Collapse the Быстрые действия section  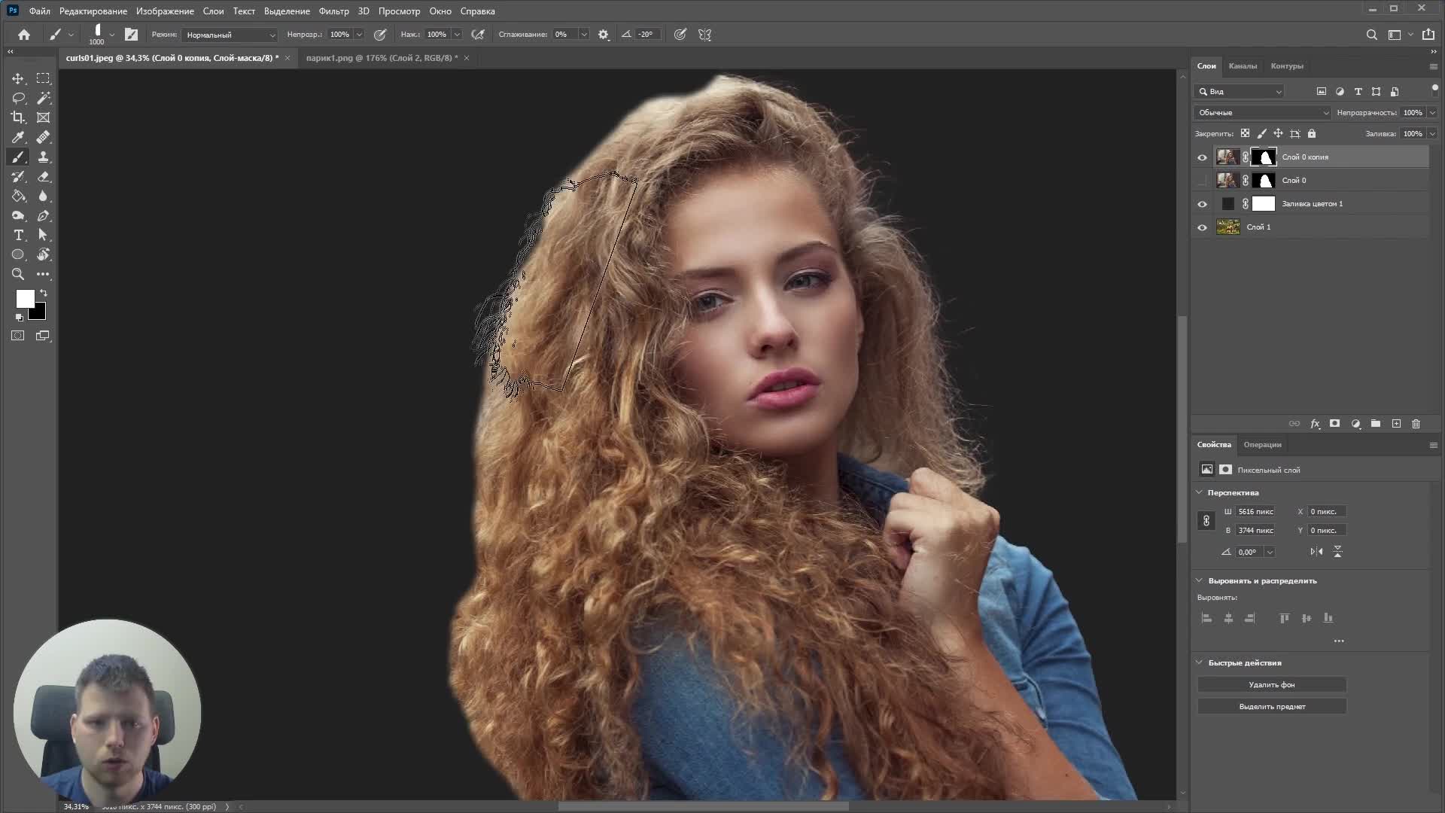[x=1199, y=662]
